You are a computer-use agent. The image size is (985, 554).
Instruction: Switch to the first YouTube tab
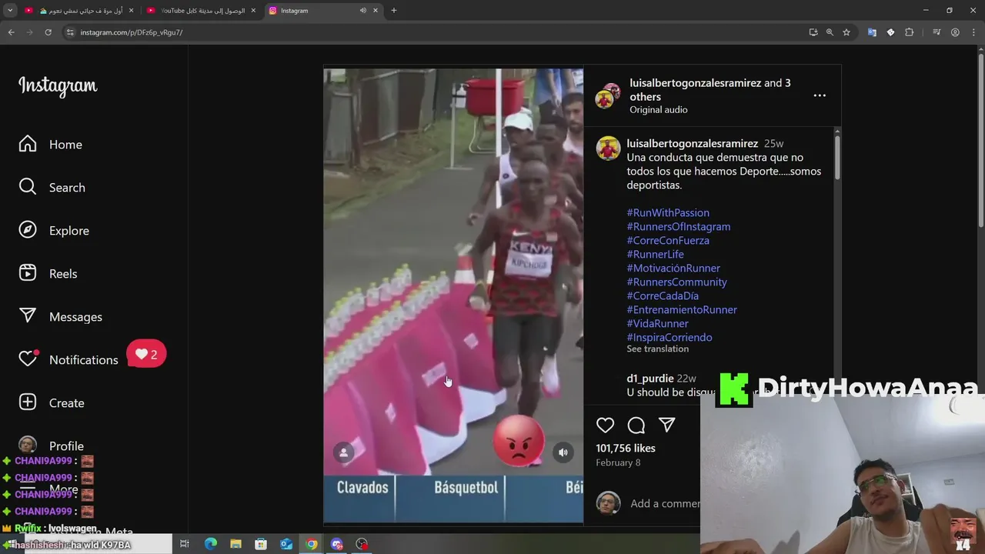click(x=80, y=11)
